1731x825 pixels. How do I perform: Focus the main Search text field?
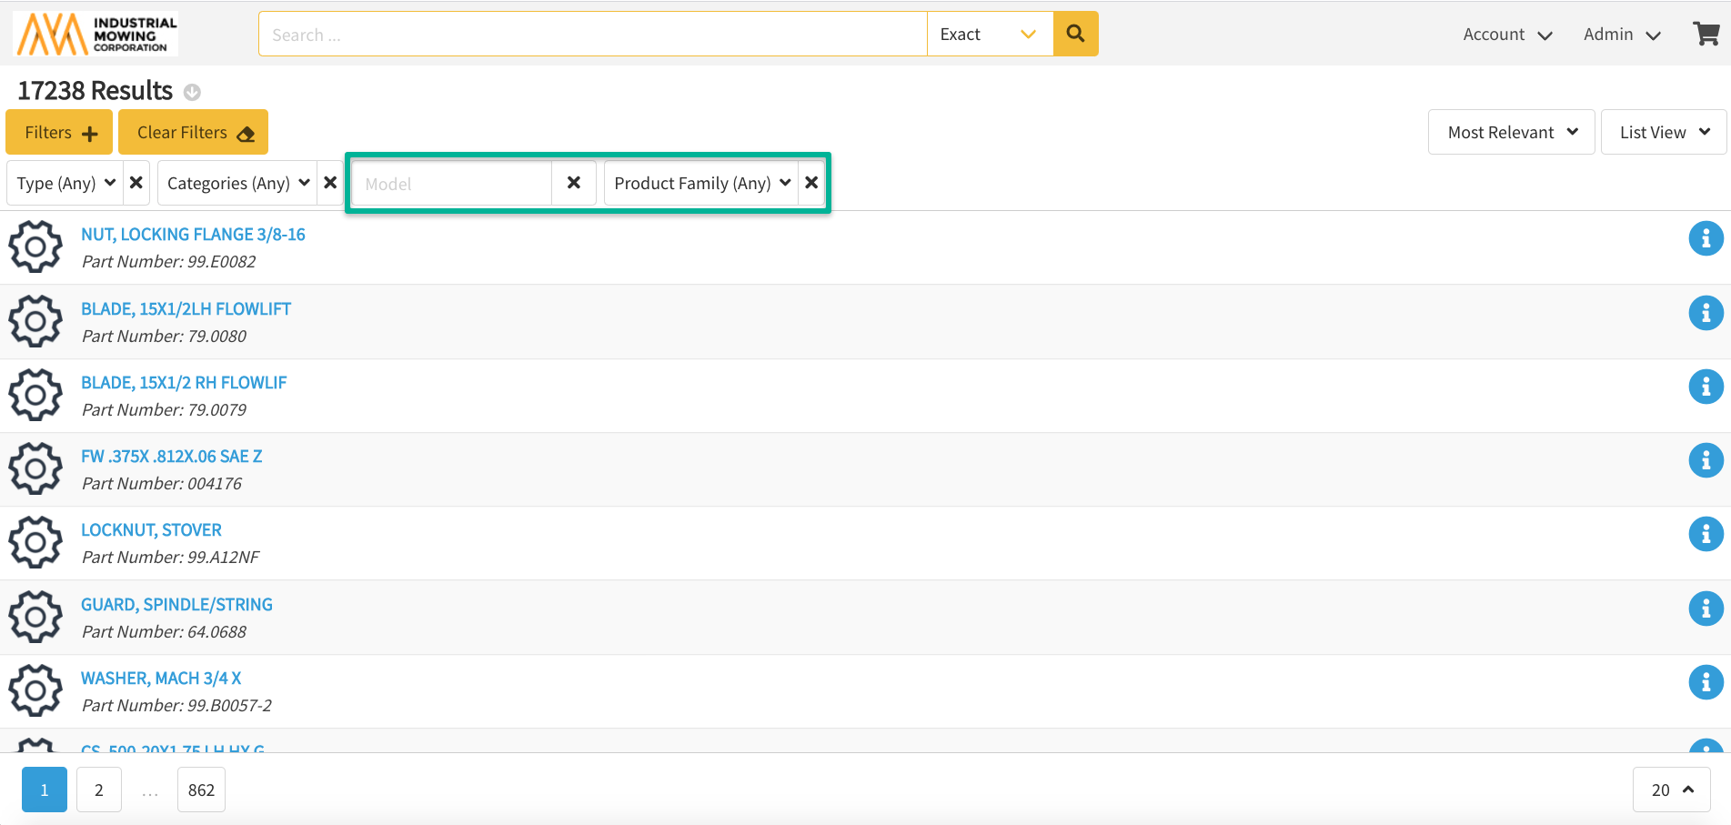(592, 34)
